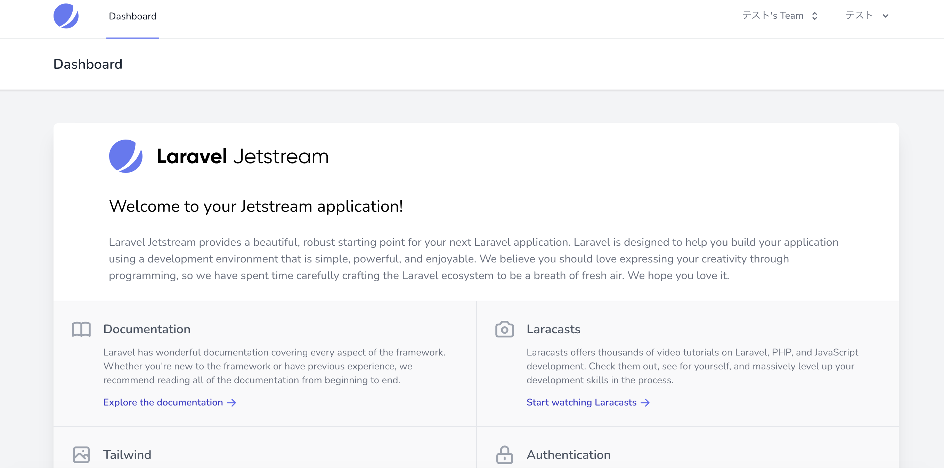Follow Start watching Laracasts link
The image size is (944, 468).
[581, 402]
